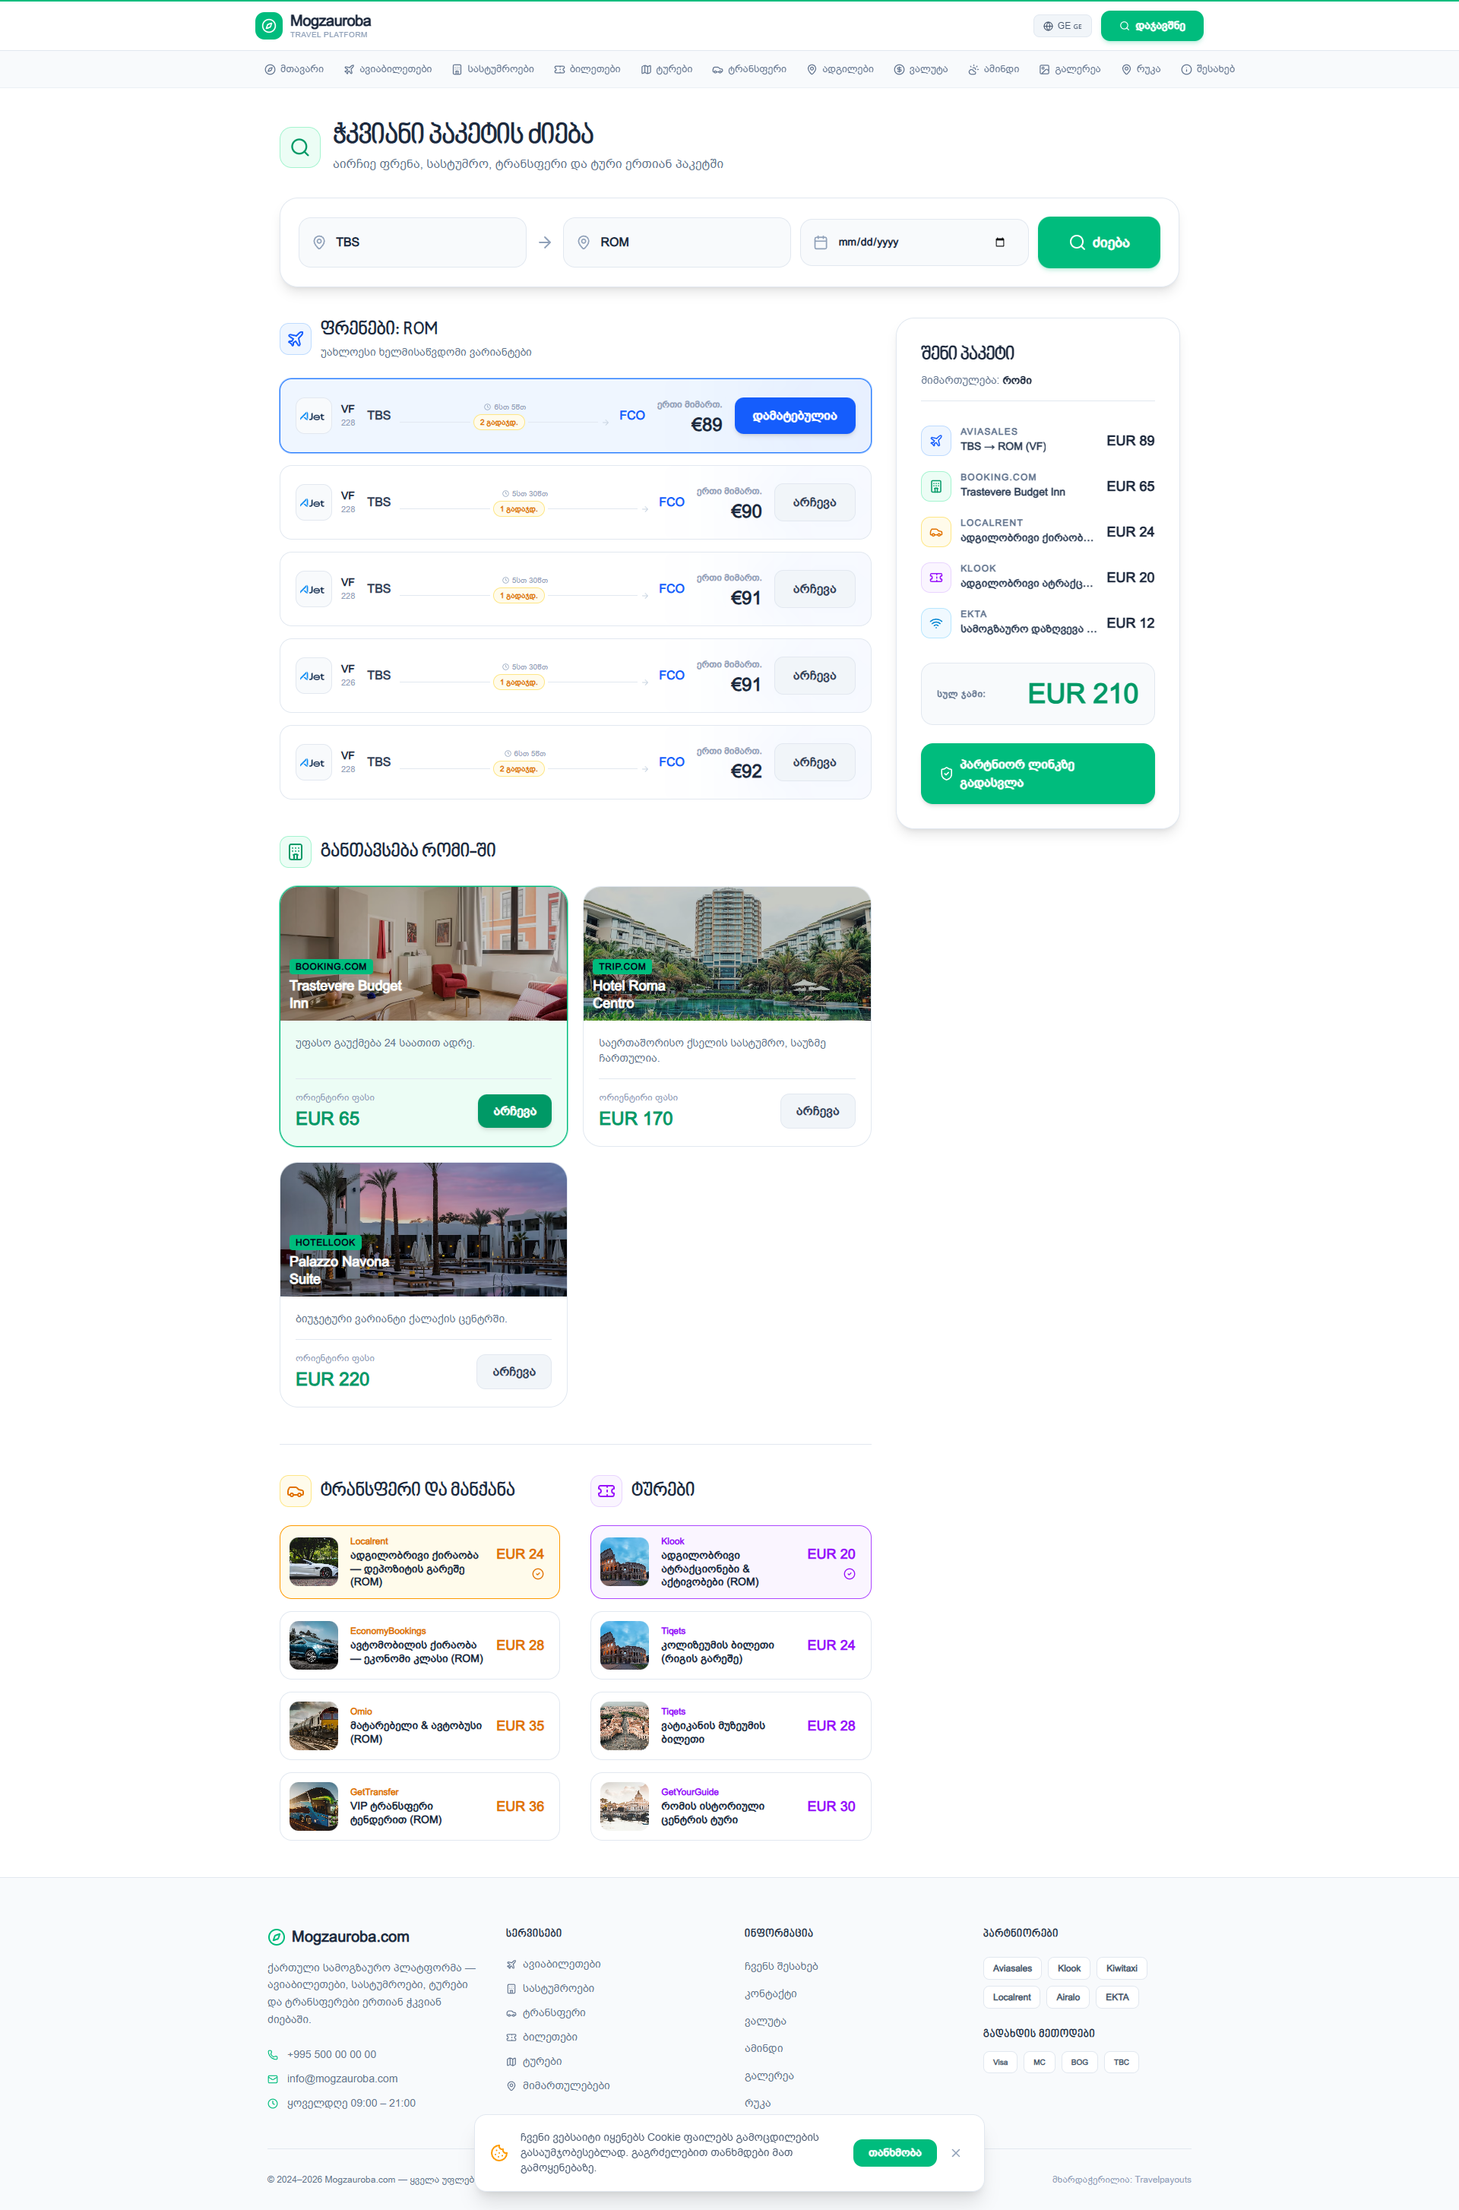Close the cookie banner with X
The height and width of the screenshot is (2210, 1459).
point(956,2153)
